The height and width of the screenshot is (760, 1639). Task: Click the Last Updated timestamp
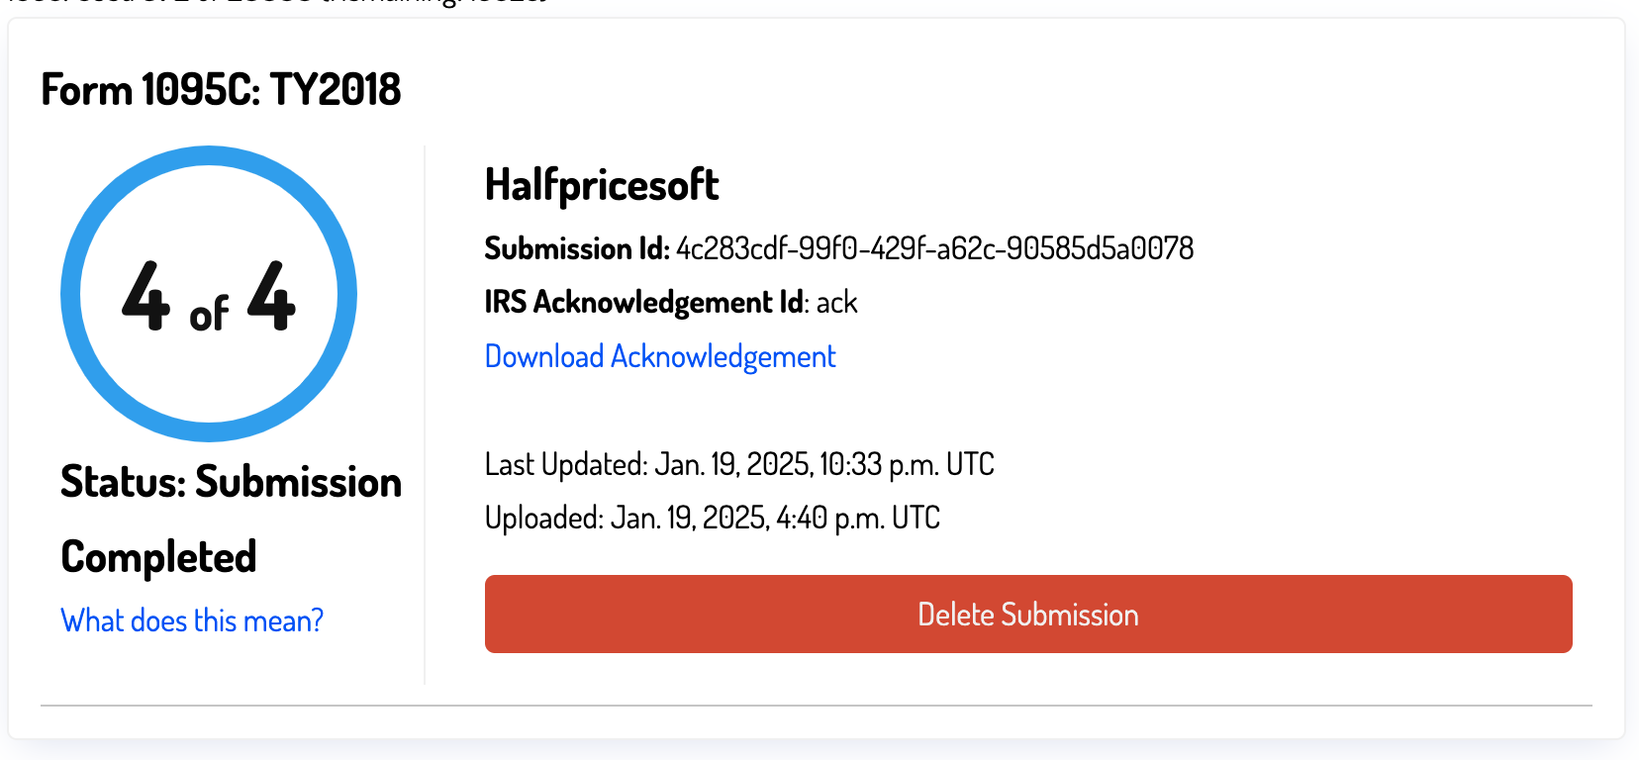click(738, 463)
